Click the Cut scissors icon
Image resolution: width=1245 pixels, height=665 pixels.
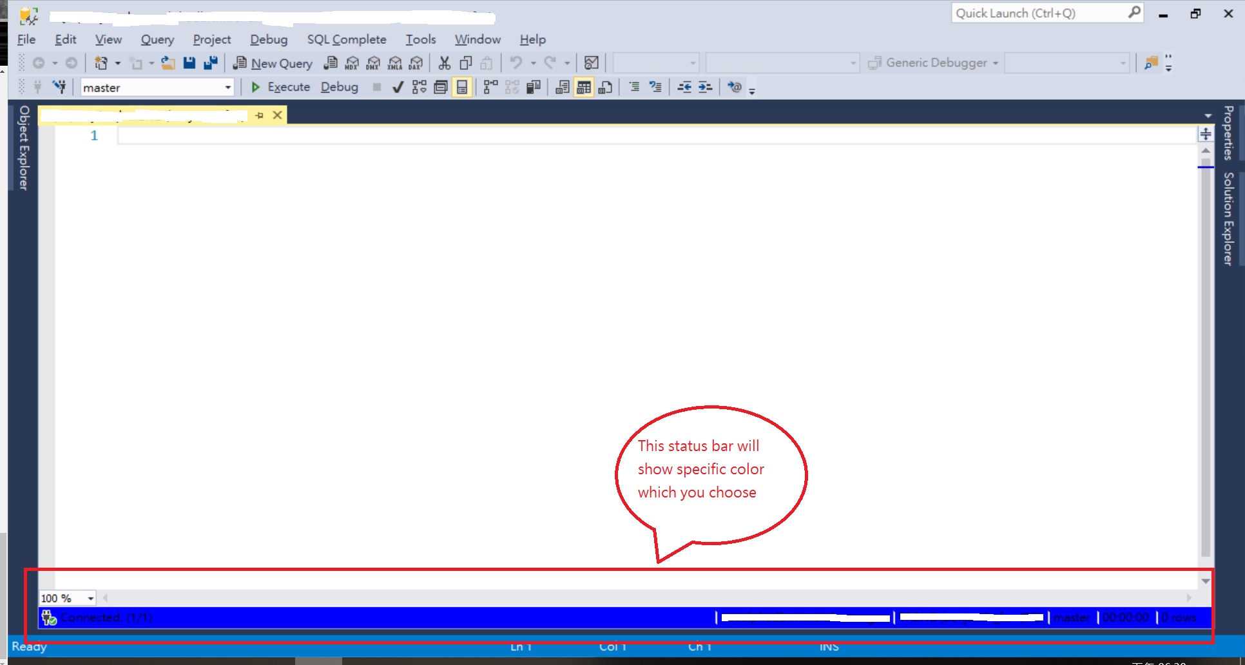[444, 63]
